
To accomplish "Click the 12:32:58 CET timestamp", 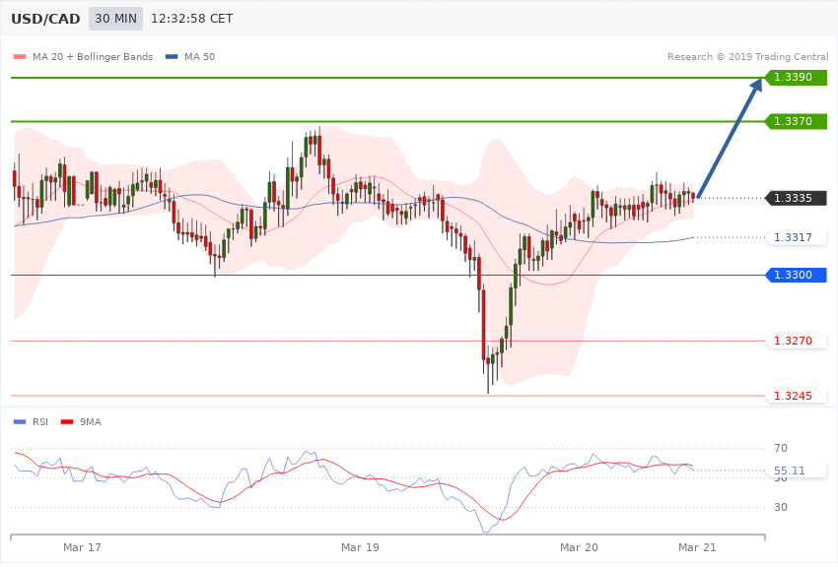I will [192, 19].
